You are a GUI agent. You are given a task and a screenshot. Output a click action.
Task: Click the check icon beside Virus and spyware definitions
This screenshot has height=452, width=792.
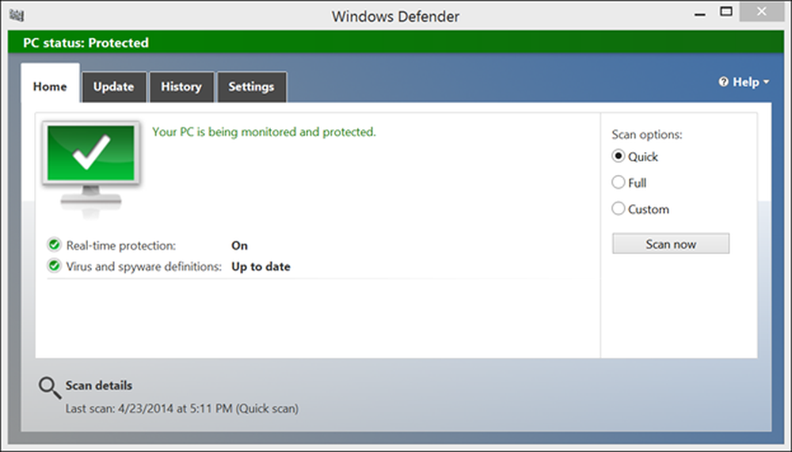coord(54,266)
